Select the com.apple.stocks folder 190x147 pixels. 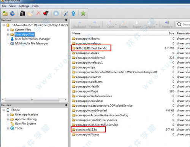tap(87, 53)
